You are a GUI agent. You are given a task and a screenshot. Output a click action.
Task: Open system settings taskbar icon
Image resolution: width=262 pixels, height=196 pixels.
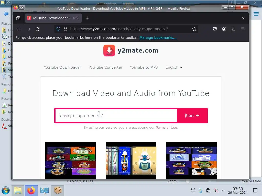45,190
